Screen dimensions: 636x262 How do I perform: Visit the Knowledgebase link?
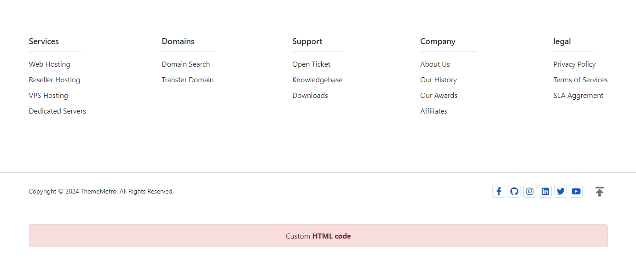(317, 80)
